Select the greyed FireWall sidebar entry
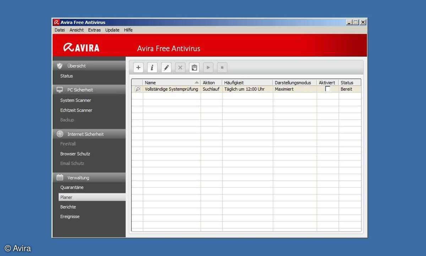Viewport: 426px width, 256px height. click(68, 144)
